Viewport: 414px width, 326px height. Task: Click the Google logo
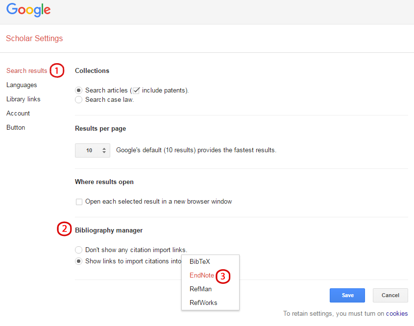(x=28, y=10)
